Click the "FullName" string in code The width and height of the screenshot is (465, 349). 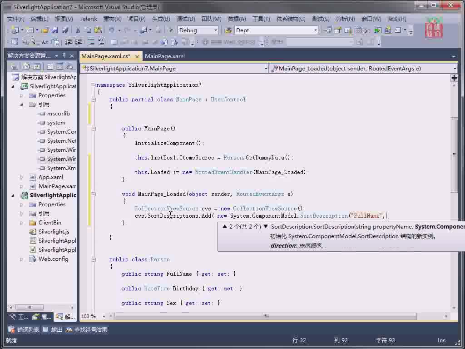(x=366, y=216)
